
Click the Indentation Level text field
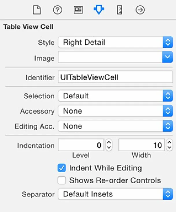click(x=81, y=145)
